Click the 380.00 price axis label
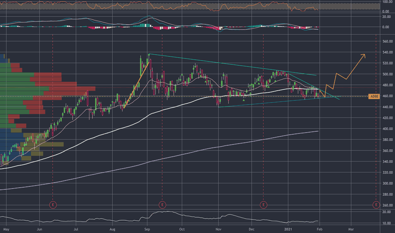 tap(387, 139)
